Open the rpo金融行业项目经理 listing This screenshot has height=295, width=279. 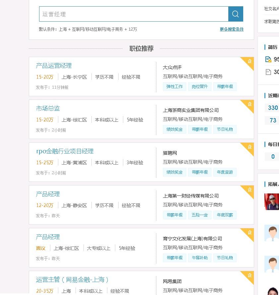point(65,151)
